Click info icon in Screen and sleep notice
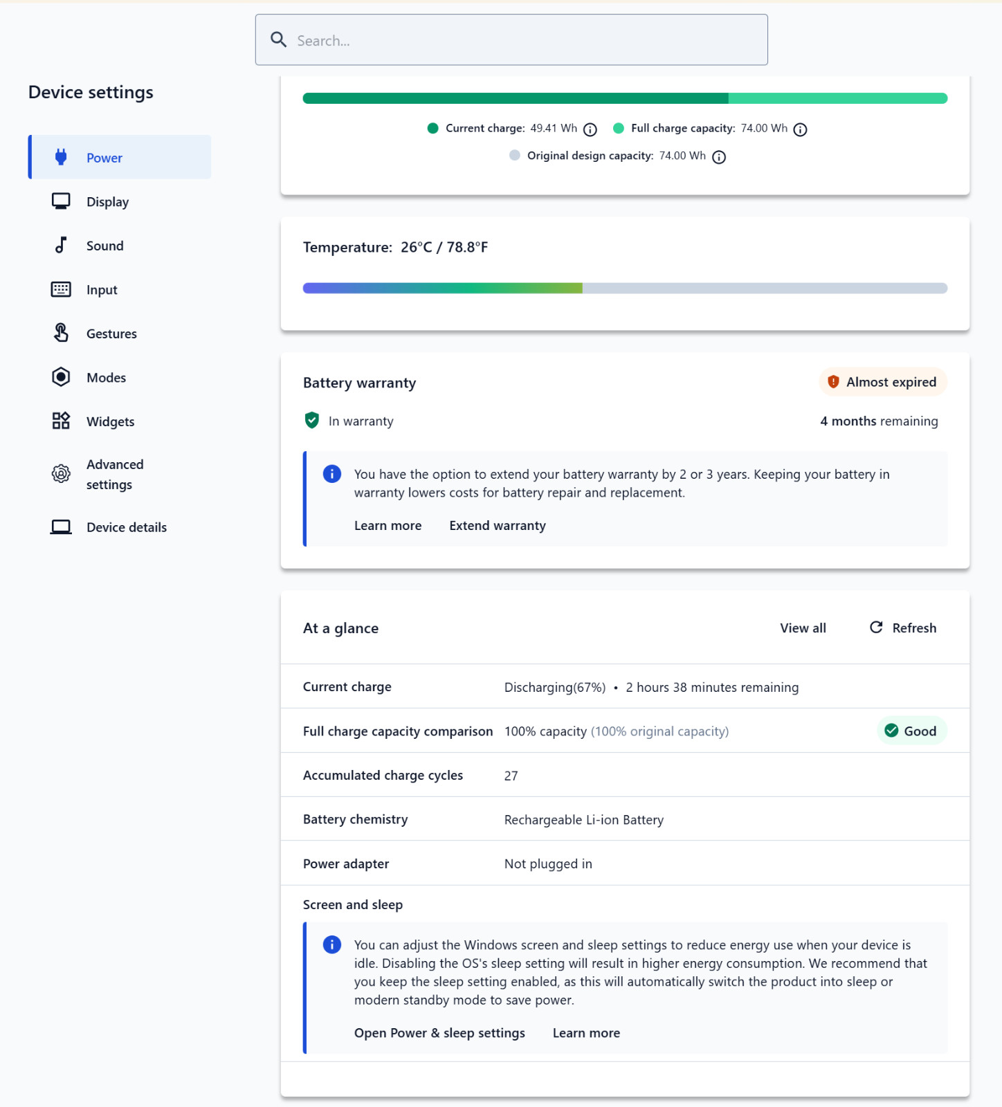 (332, 944)
